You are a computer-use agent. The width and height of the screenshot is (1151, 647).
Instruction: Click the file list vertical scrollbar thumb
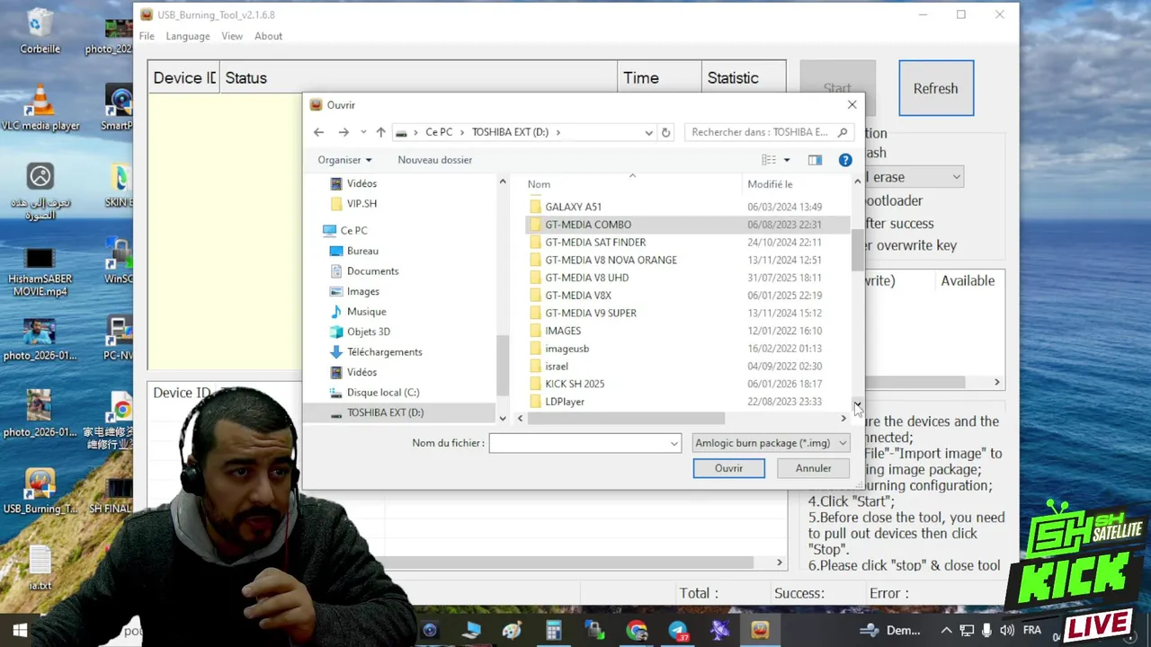click(x=857, y=250)
